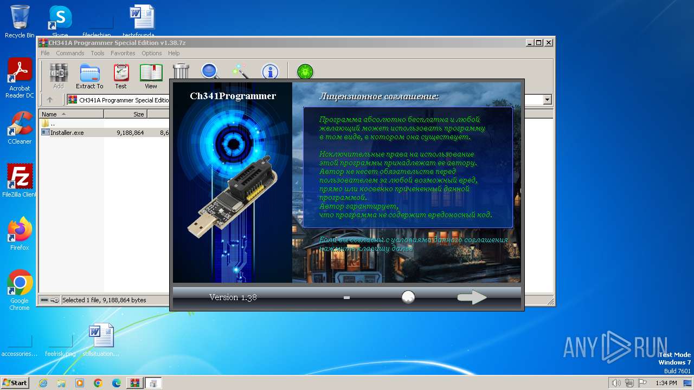694x390 pixels.
Task: Open Recycle Bin desktop icon
Action: (20, 22)
